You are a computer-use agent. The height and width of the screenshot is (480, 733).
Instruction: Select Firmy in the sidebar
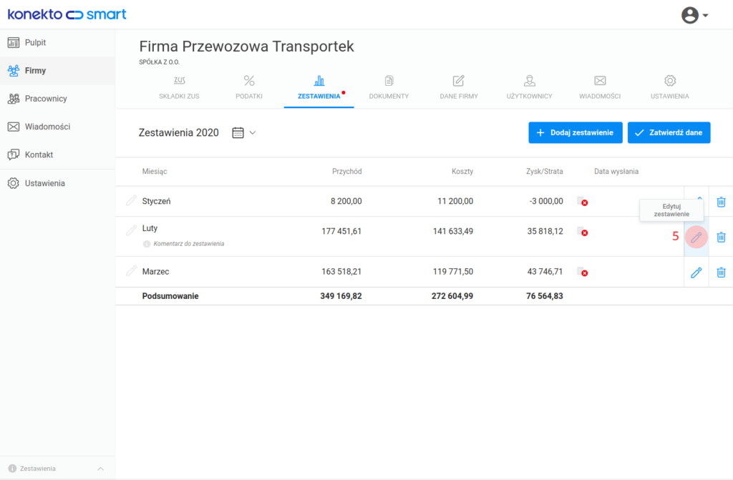pos(57,71)
